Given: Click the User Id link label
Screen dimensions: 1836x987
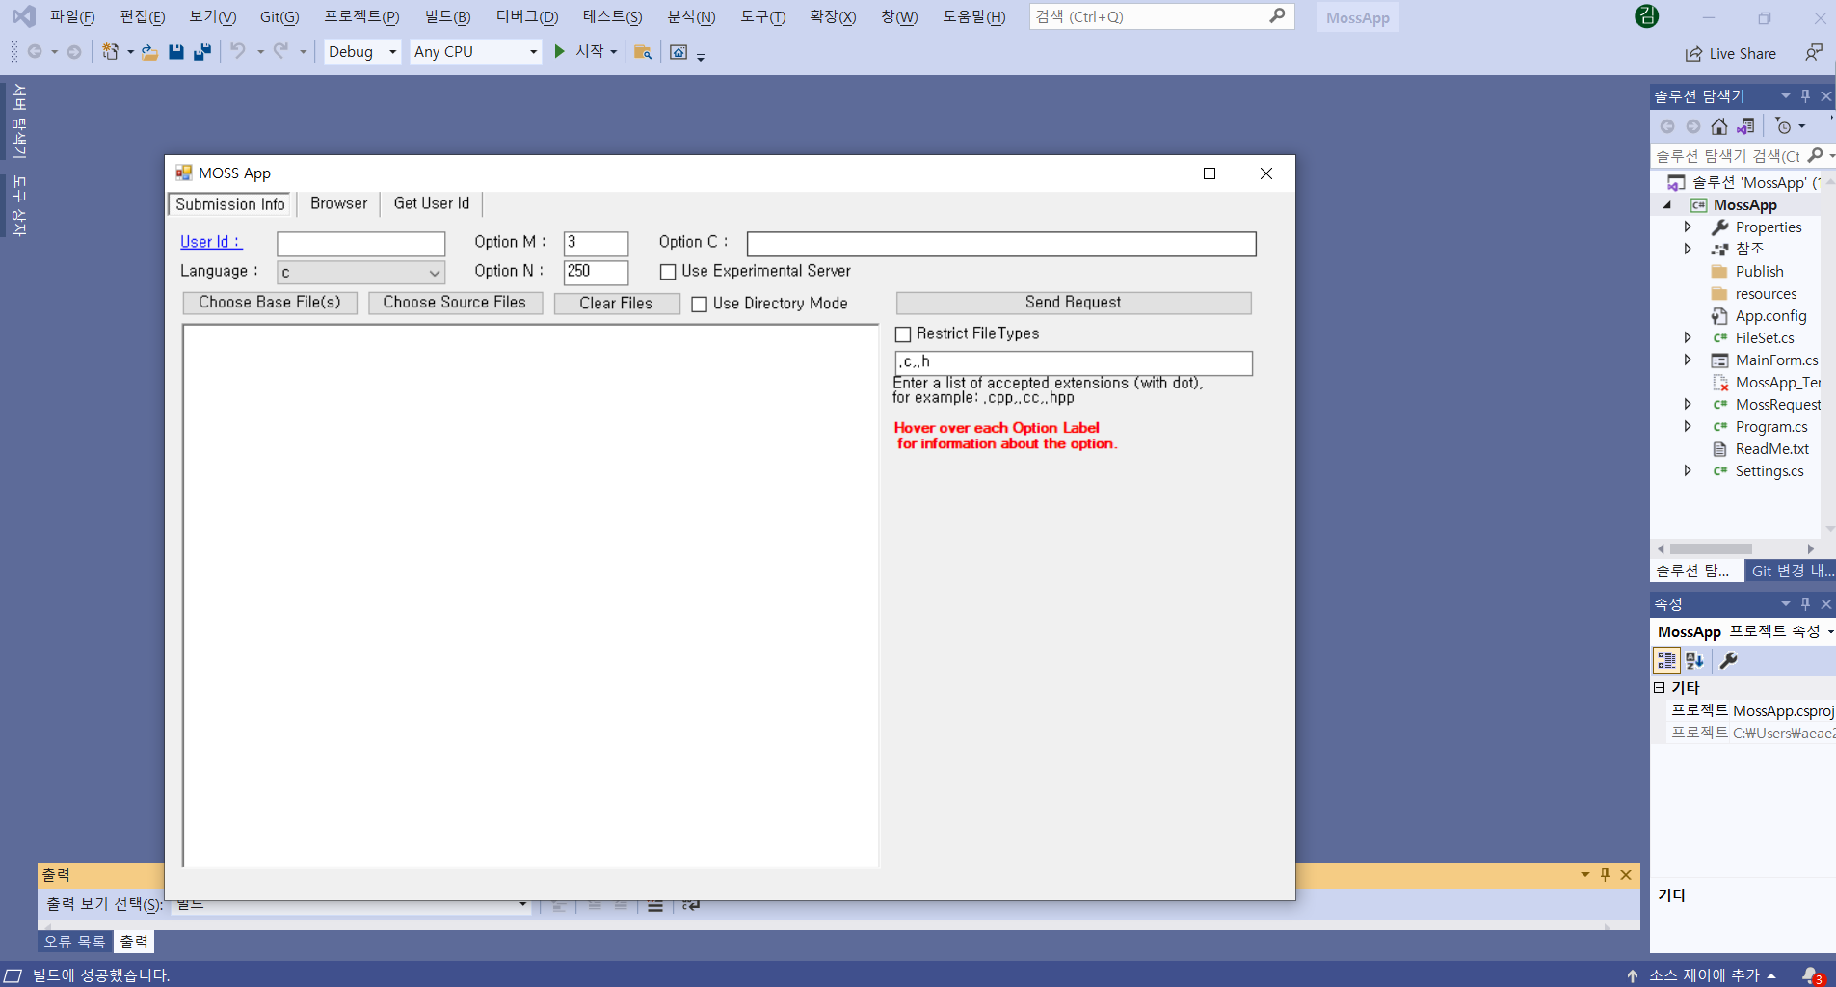Looking at the screenshot, I should click(210, 242).
